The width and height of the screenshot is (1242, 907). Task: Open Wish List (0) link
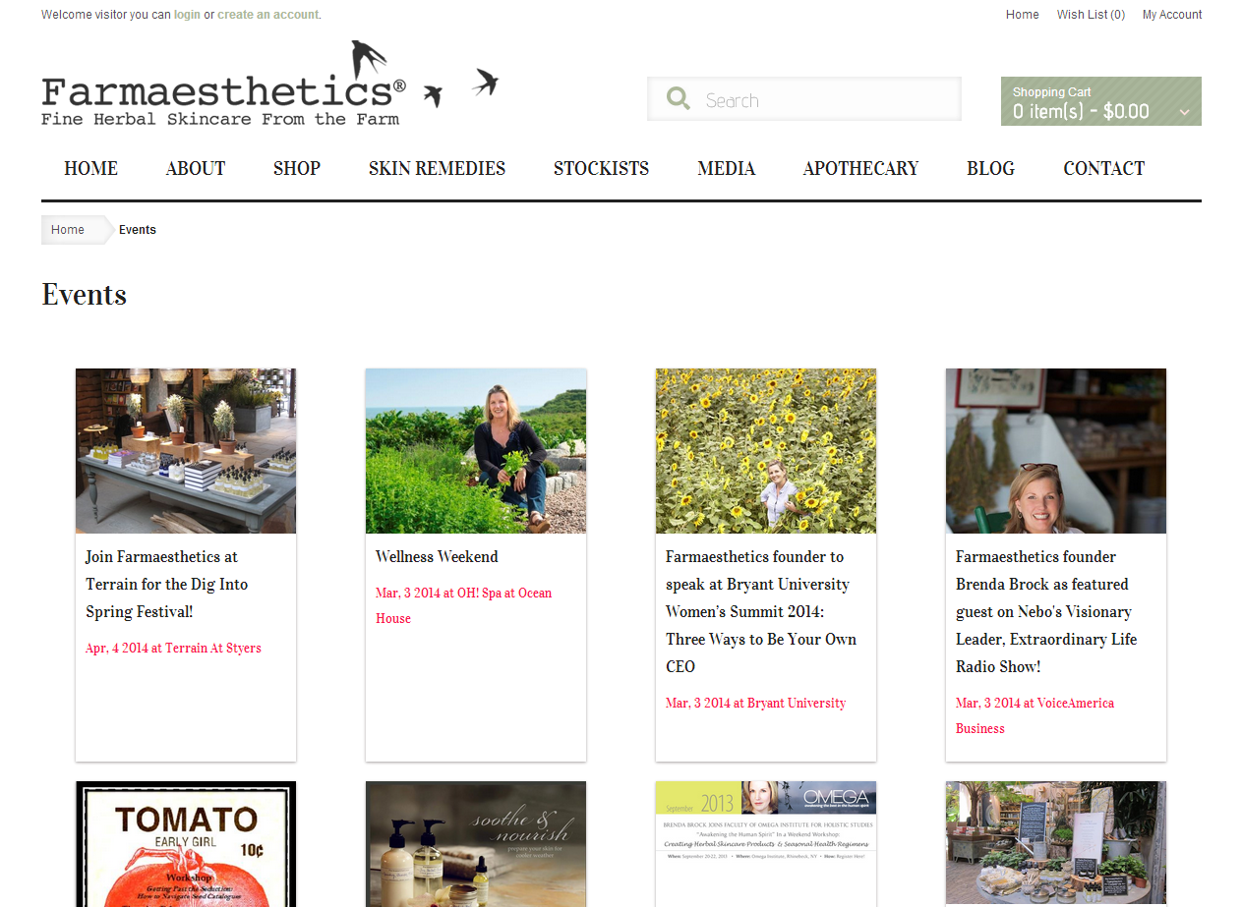coord(1091,15)
